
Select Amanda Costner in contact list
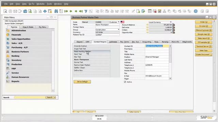click(92, 46)
